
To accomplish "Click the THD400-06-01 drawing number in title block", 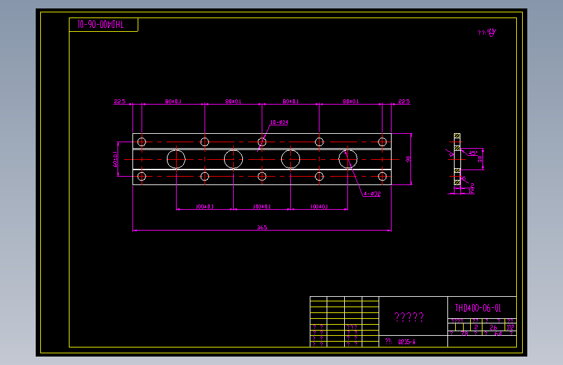I will pos(477,308).
